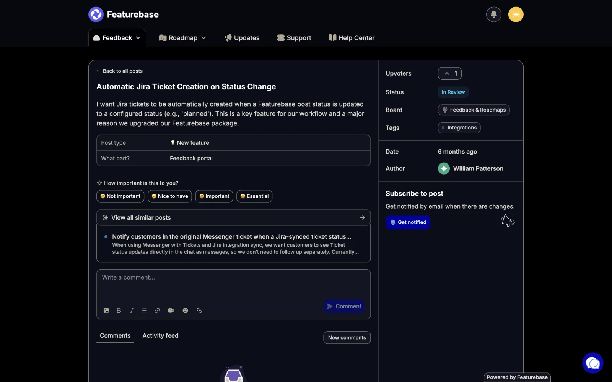
Task: Switch to the Comments tab
Action: pyautogui.click(x=115, y=335)
